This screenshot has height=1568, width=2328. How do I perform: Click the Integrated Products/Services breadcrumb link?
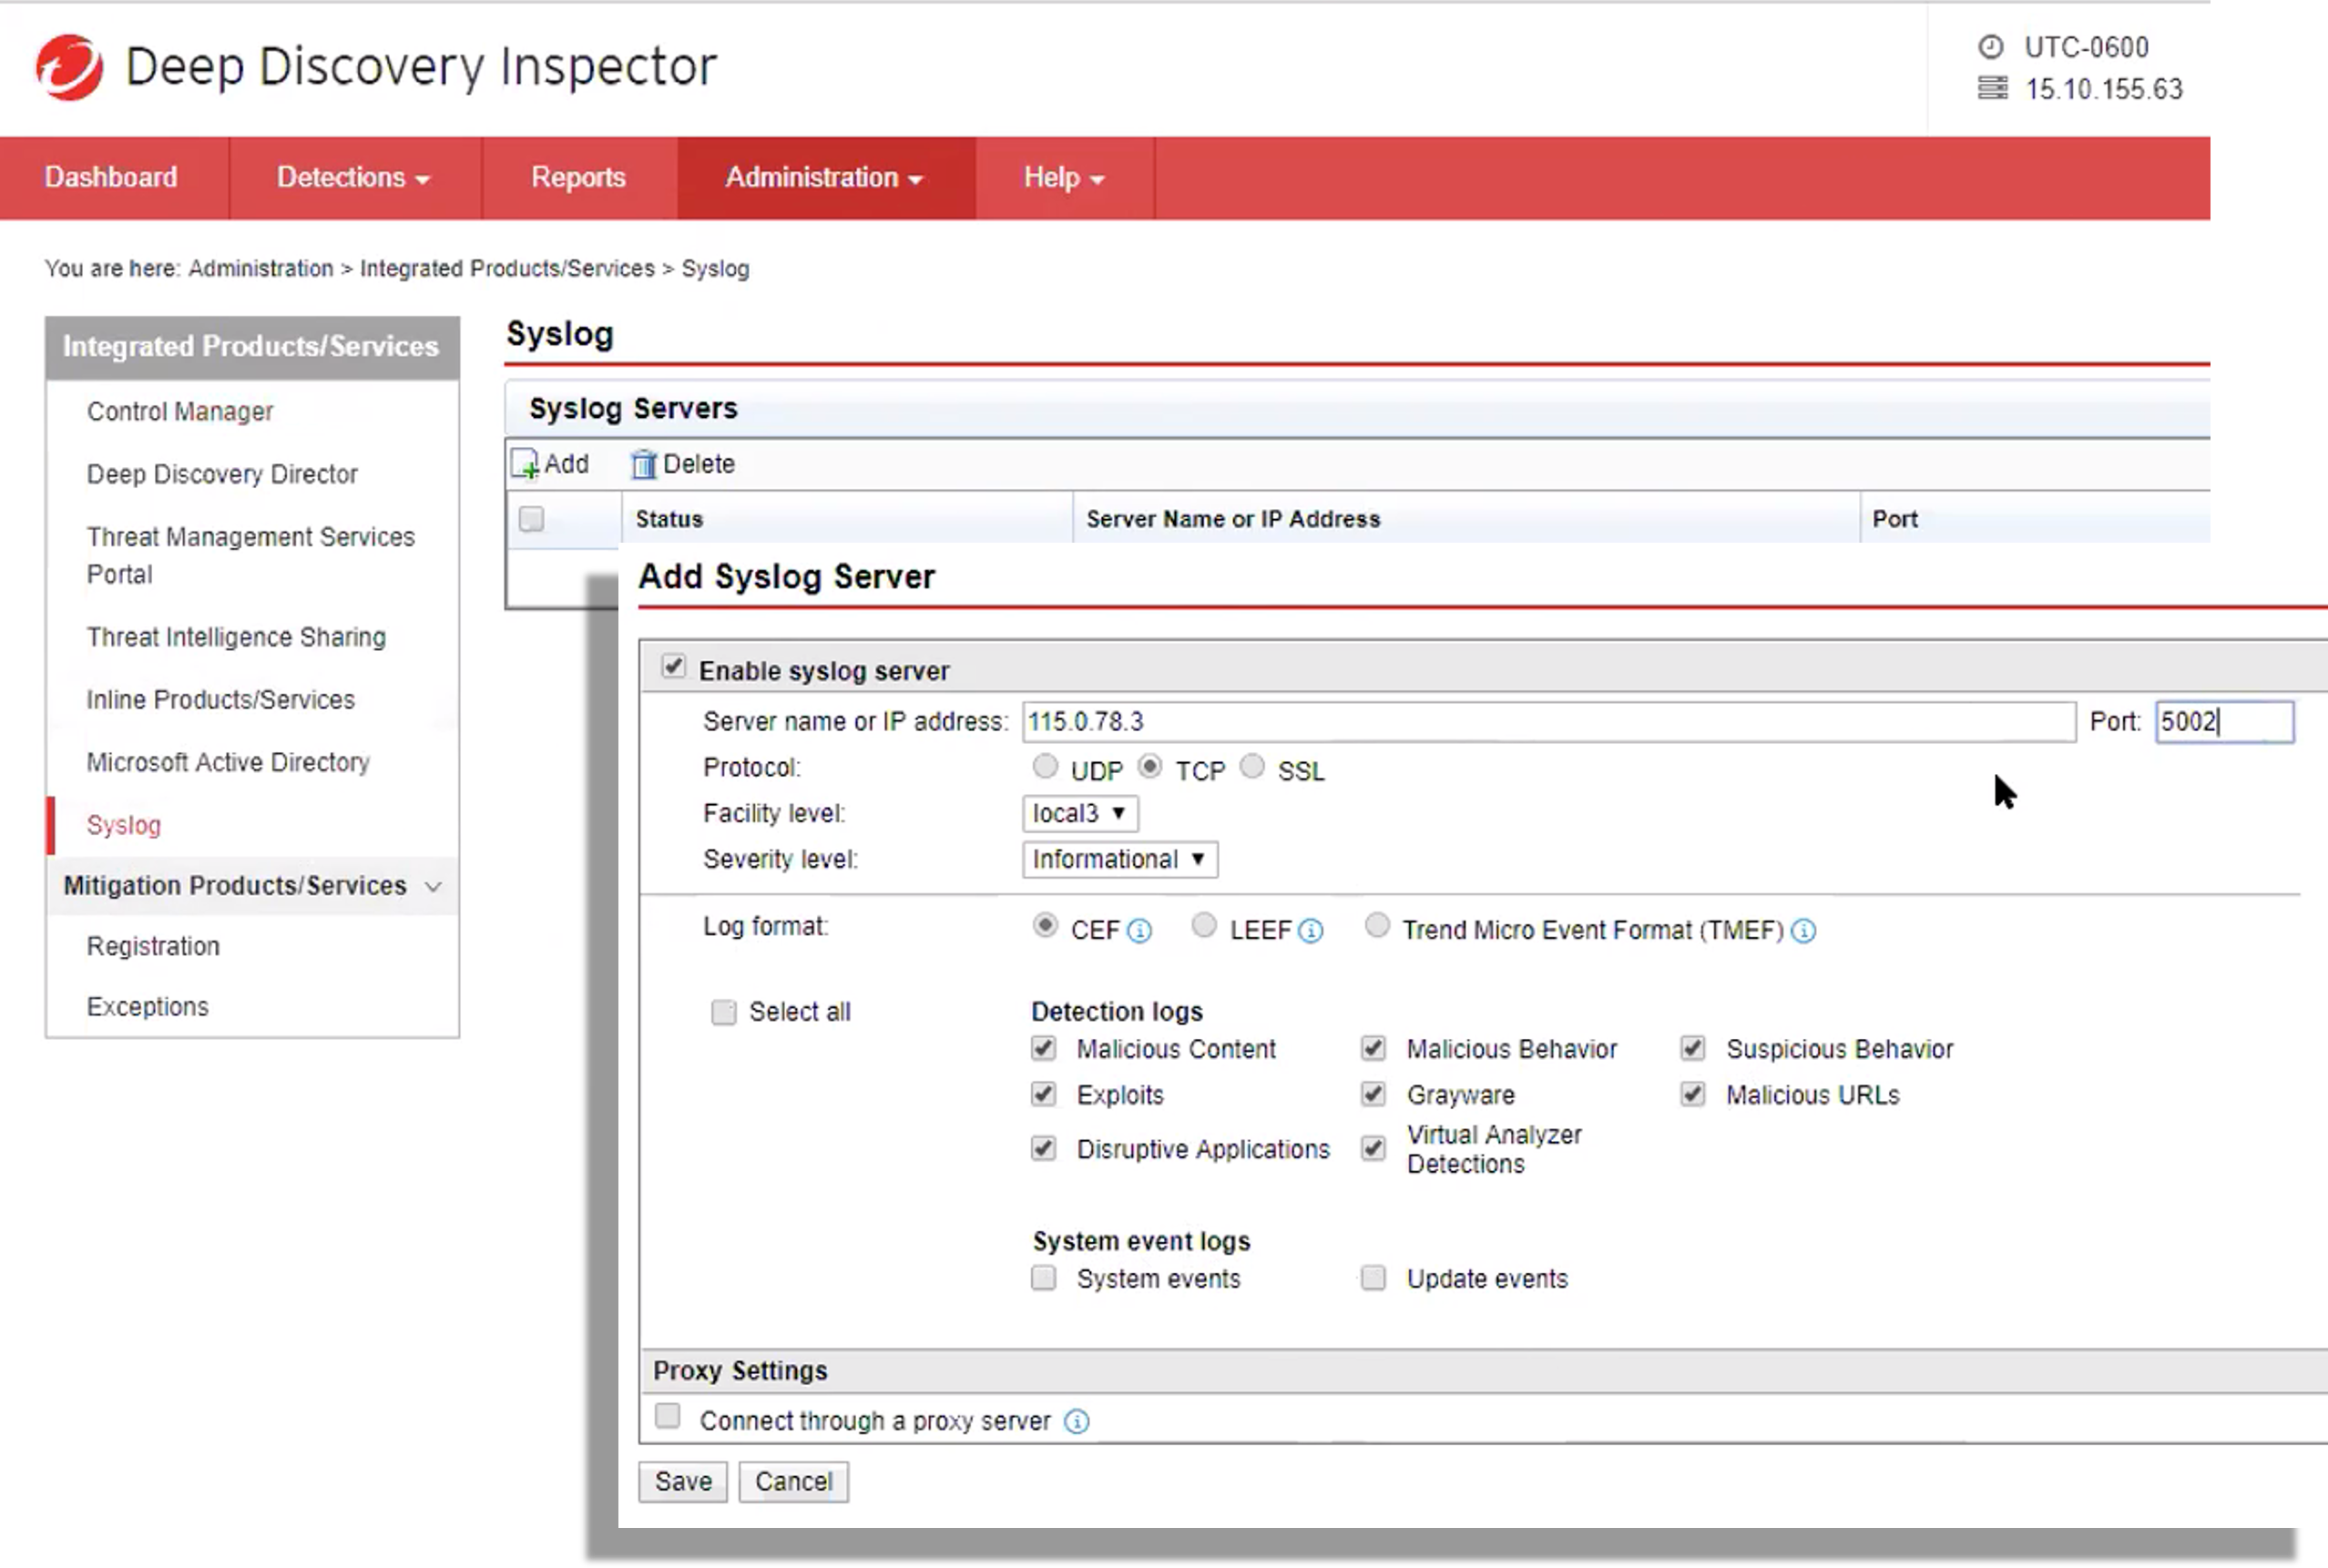click(x=507, y=269)
